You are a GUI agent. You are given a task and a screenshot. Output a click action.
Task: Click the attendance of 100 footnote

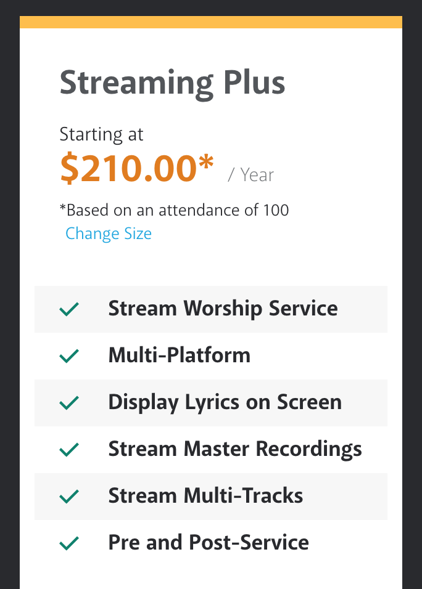pos(174,210)
